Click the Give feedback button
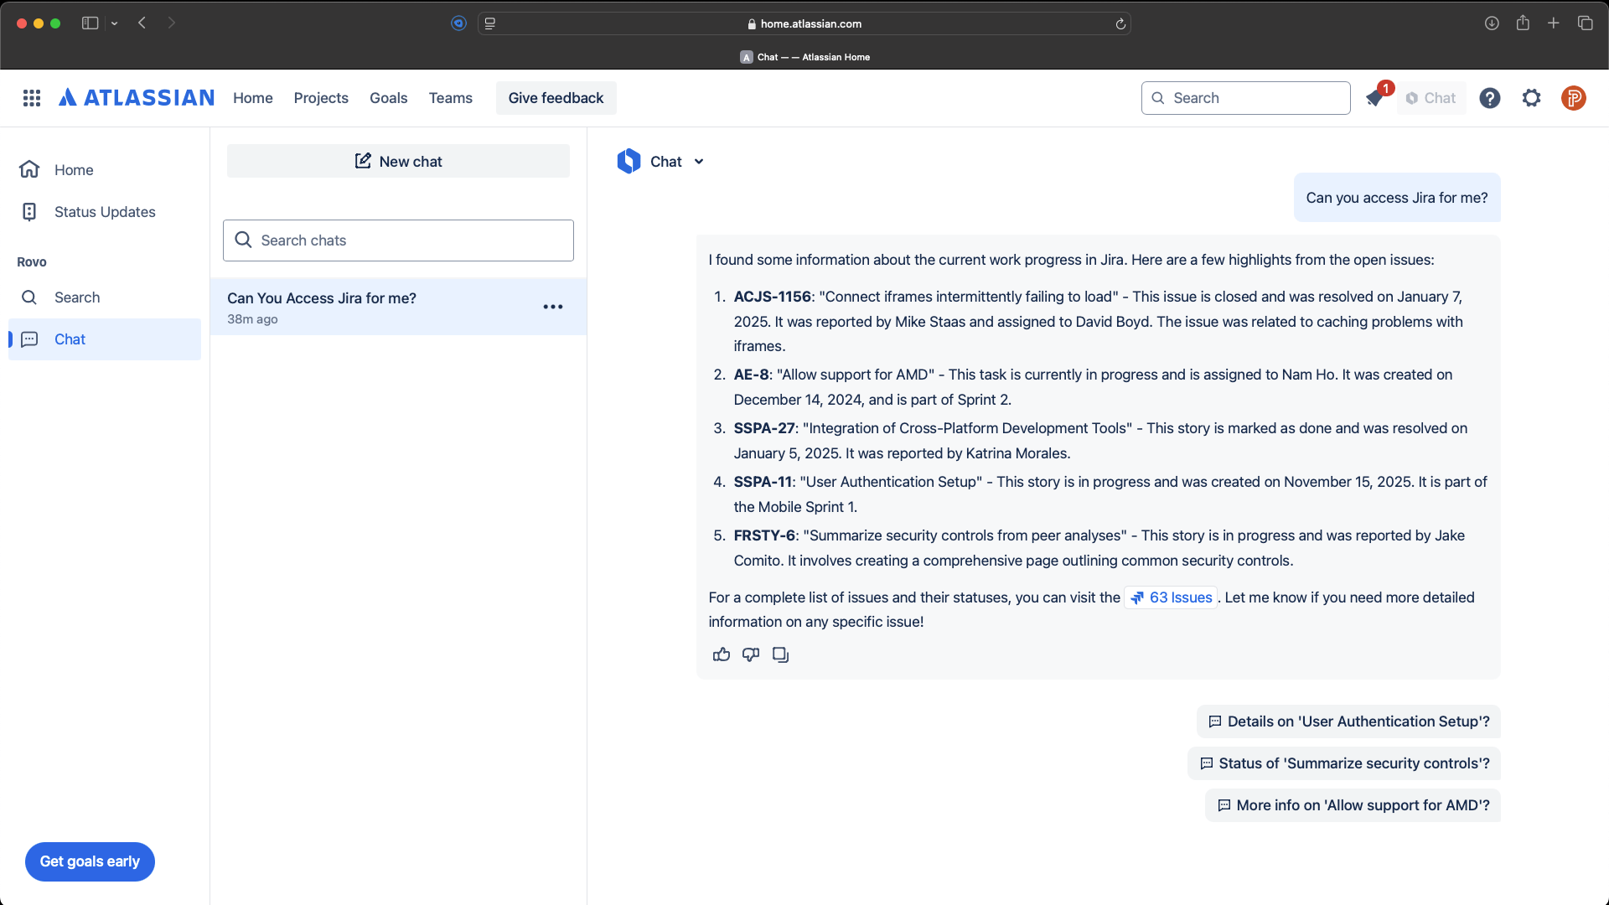Image resolution: width=1609 pixels, height=905 pixels. click(x=556, y=98)
